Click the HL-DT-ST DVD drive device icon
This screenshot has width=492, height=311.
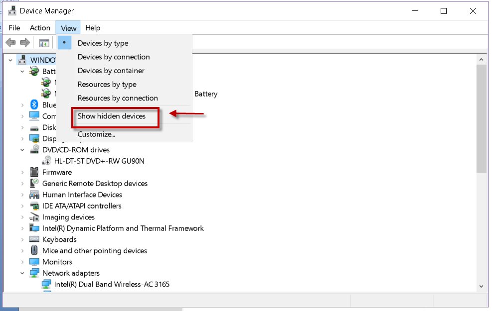pyautogui.click(x=46, y=161)
